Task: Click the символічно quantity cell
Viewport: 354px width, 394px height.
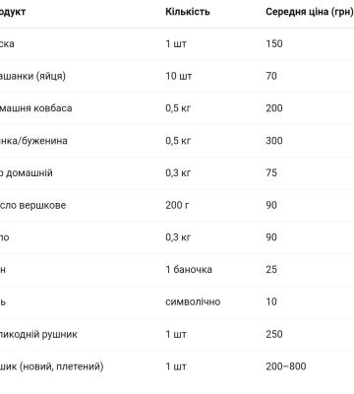Action: click(x=193, y=301)
